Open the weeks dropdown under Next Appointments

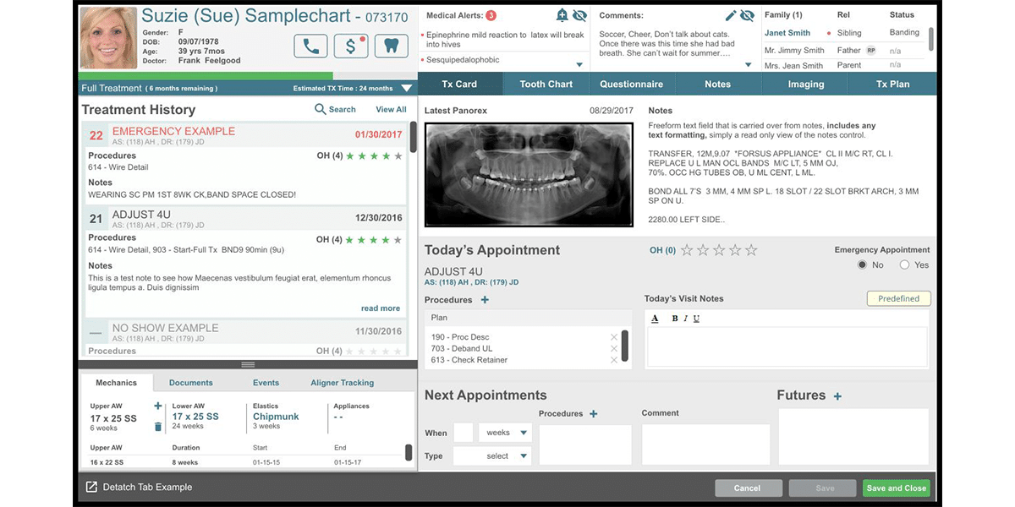point(504,432)
